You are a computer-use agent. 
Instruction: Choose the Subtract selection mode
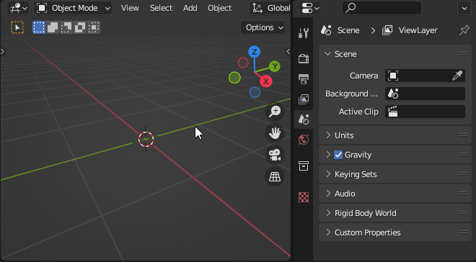point(66,27)
